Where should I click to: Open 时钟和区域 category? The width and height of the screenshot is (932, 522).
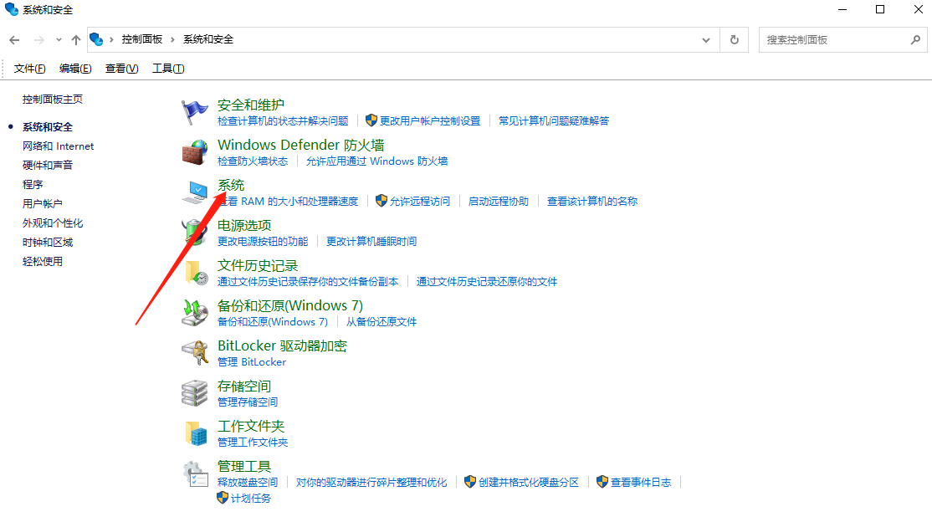click(x=48, y=242)
